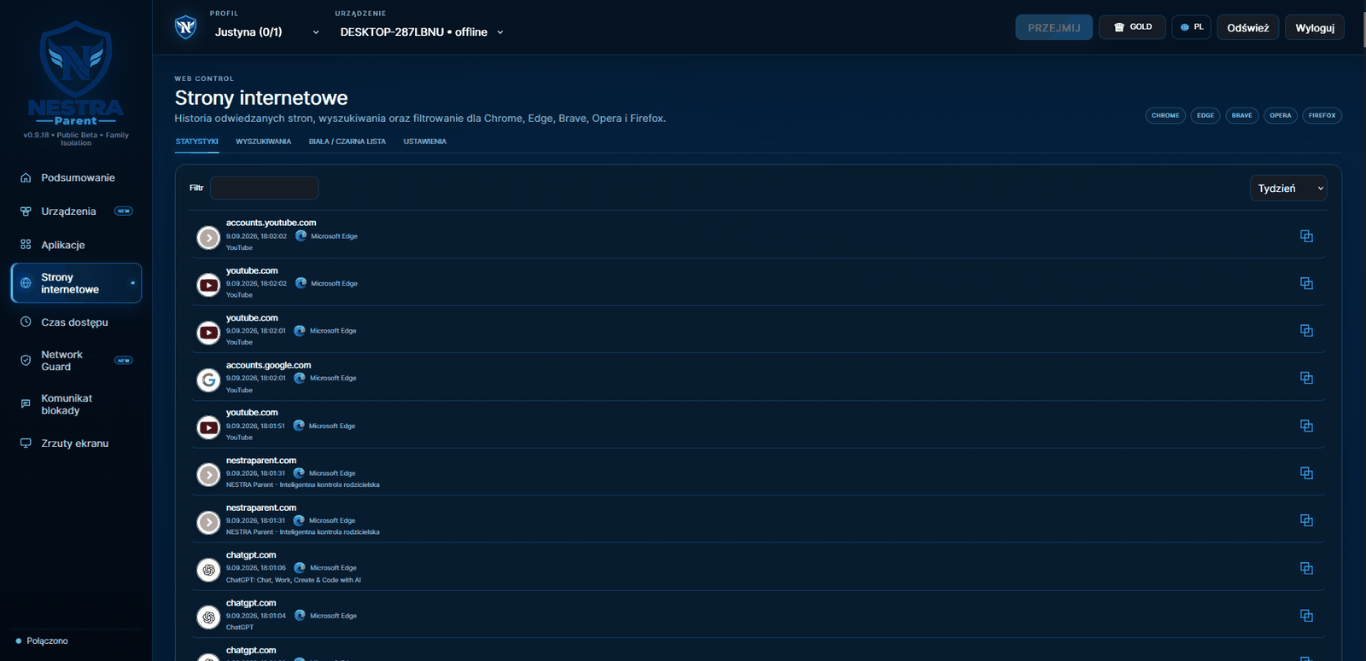Toggle the FIREFOX browser filter
Screen dimensions: 1366x661
[1322, 116]
